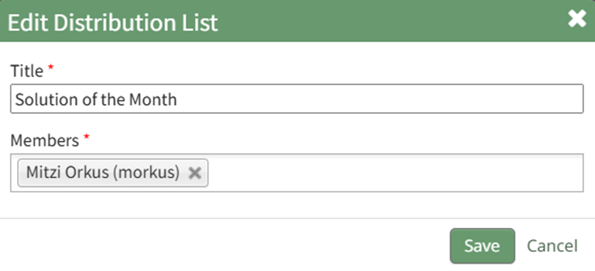Screen dimensions: 595x271
Task: Click the name "Mitzi" in the member chip
Action: click(x=41, y=173)
